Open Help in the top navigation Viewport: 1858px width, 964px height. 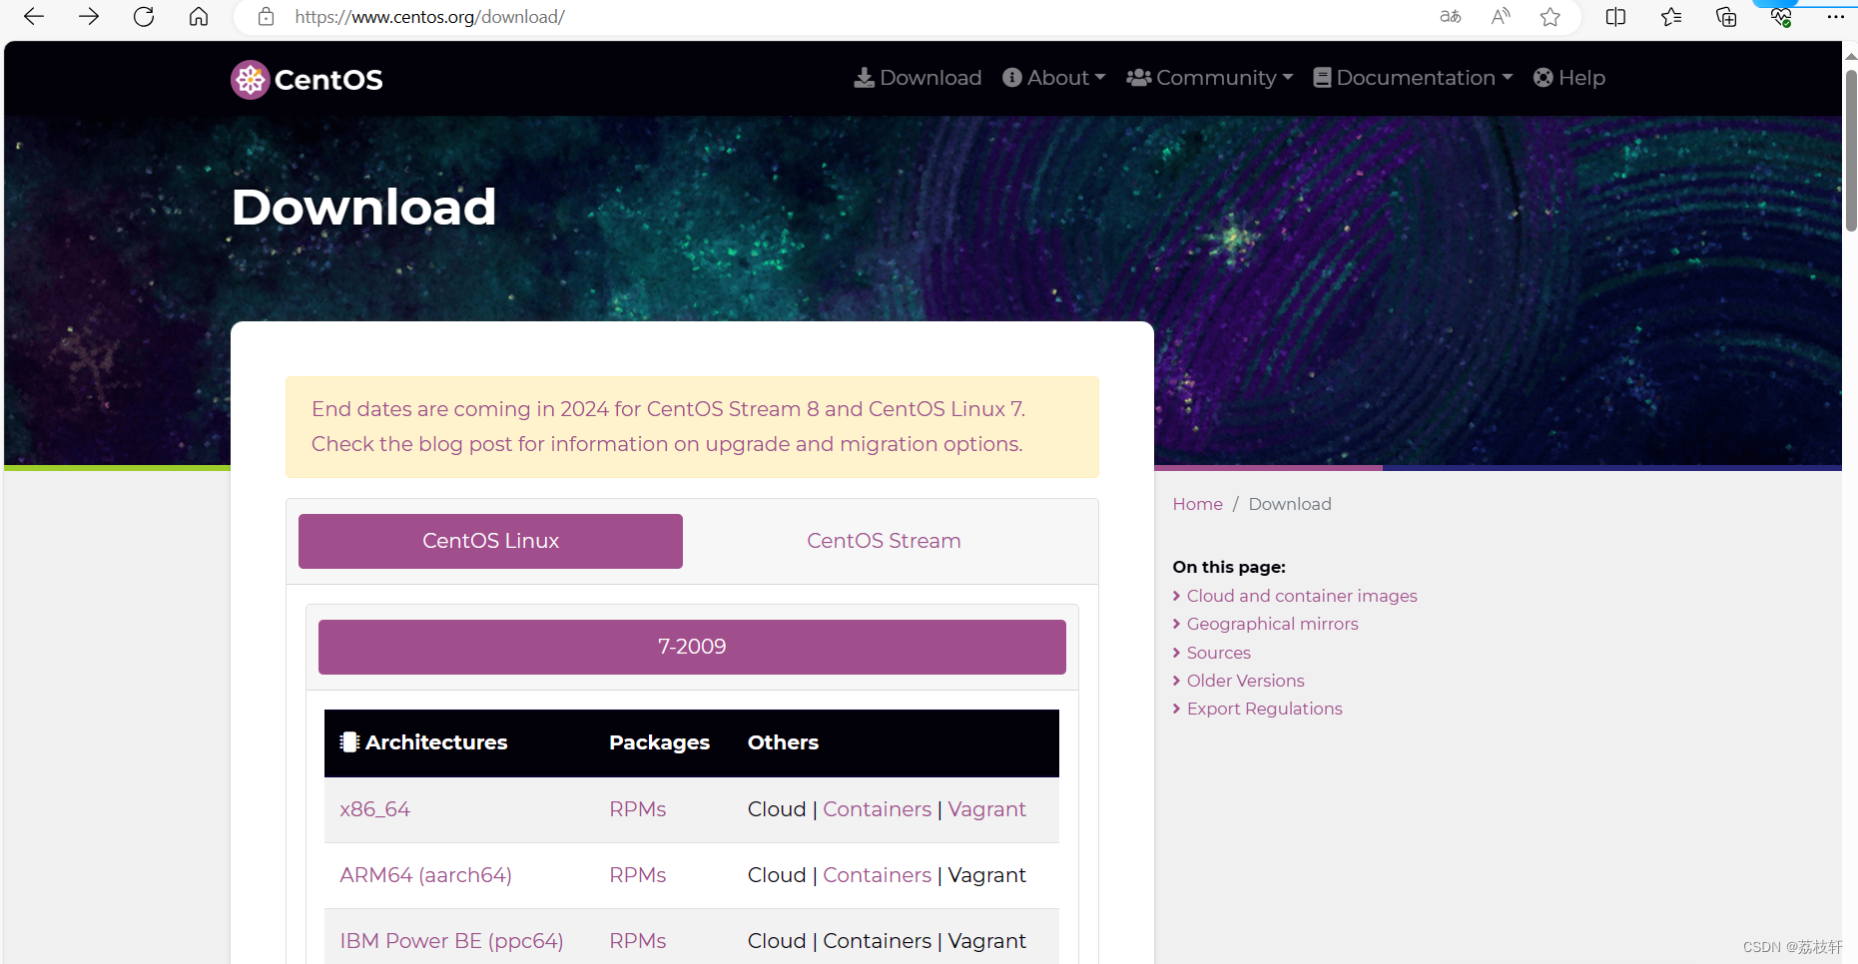click(x=1569, y=78)
